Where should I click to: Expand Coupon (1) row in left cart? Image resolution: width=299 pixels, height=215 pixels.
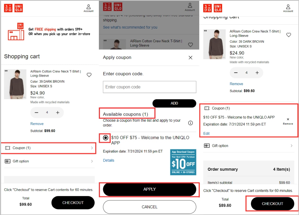coord(49,148)
